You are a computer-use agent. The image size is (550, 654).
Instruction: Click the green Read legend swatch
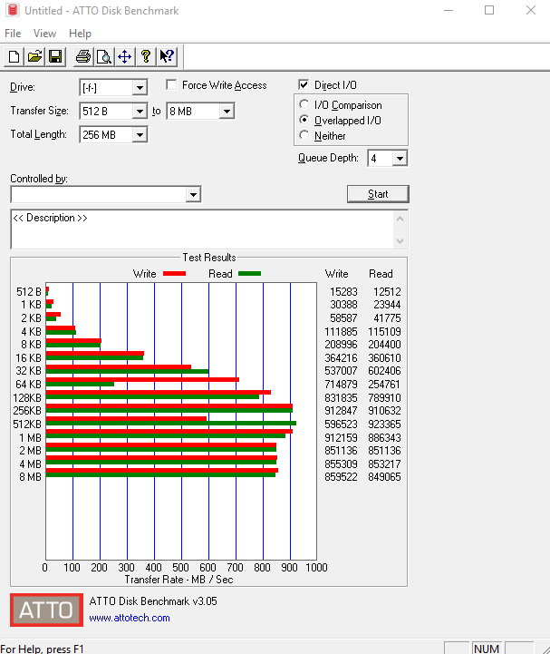tap(249, 274)
